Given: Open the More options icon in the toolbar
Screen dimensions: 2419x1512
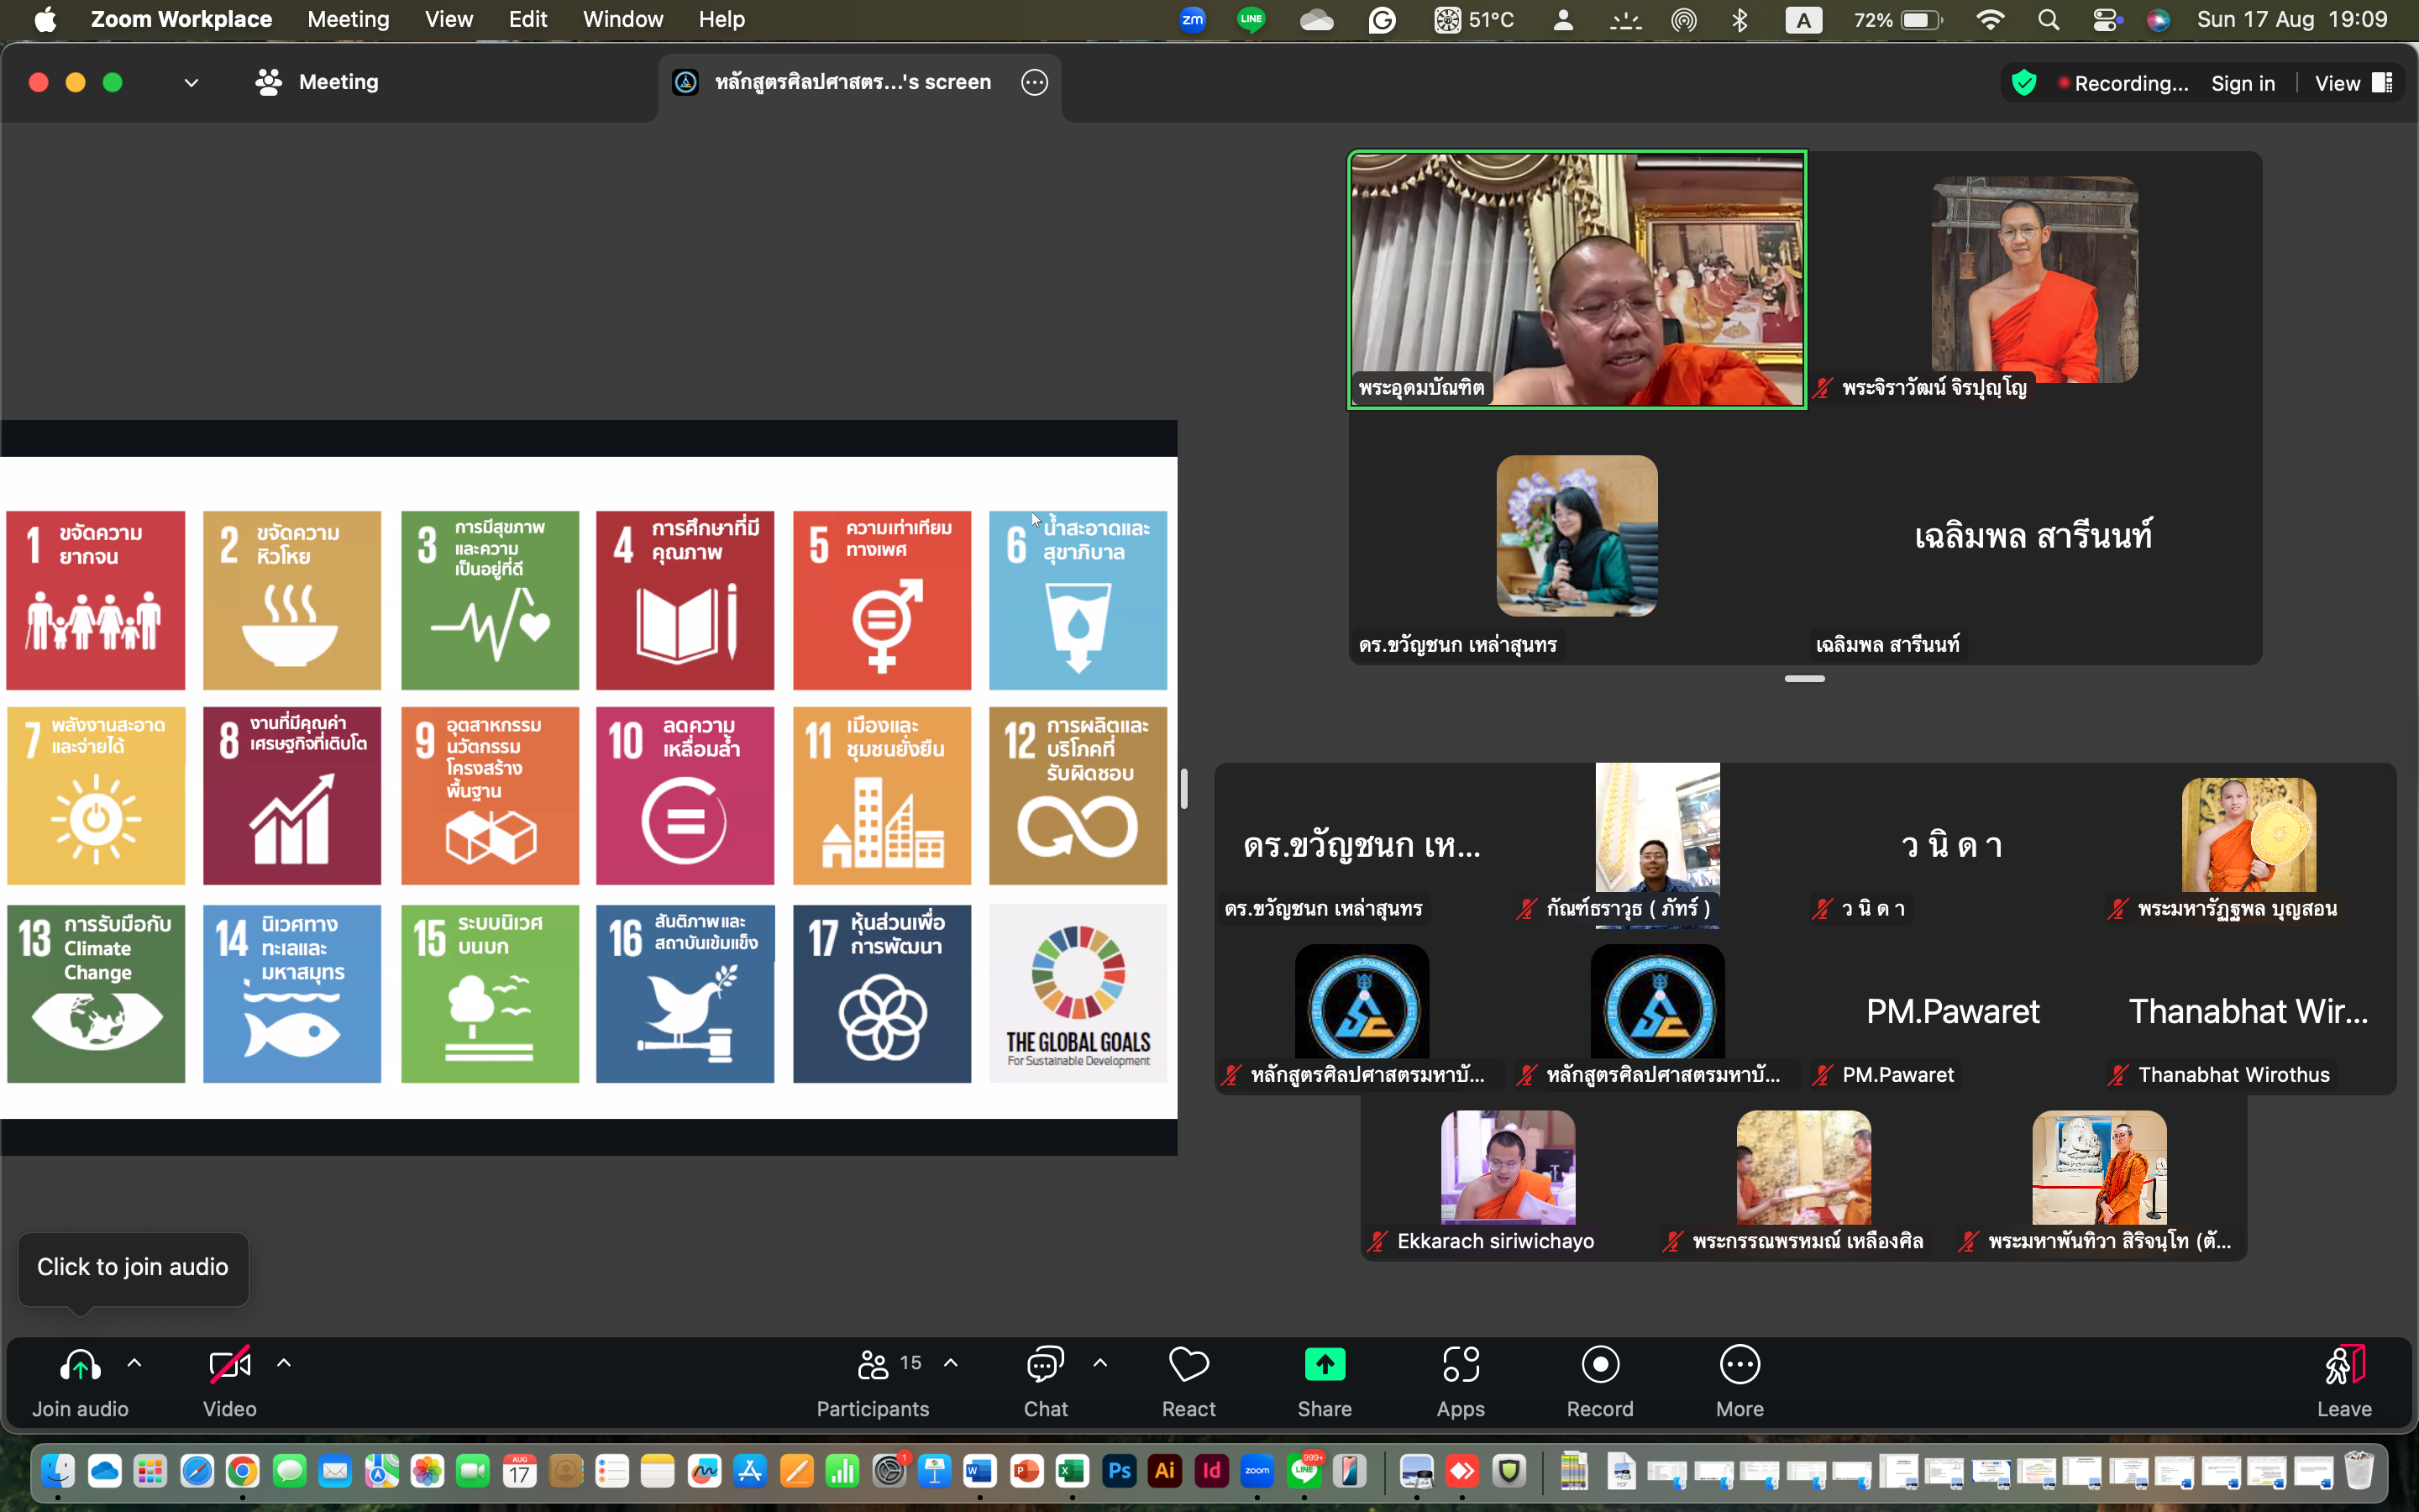Looking at the screenshot, I should point(1739,1365).
